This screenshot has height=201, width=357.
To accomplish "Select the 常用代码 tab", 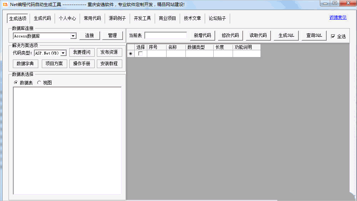I will (x=93, y=19).
